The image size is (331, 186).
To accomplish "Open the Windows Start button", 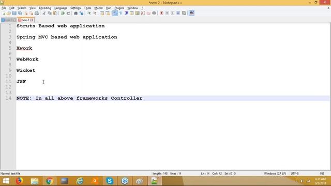I will tap(6, 181).
